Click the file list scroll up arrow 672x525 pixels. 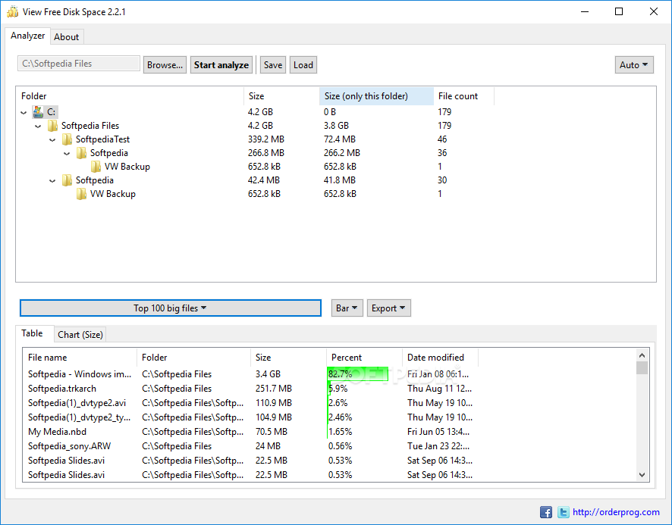pos(642,355)
